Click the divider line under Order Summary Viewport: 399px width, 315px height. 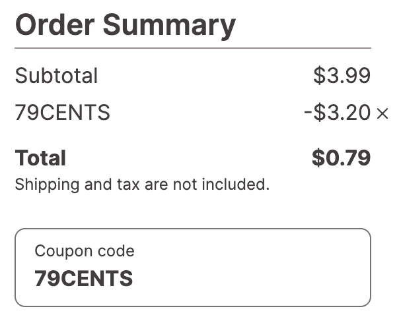tap(192, 49)
